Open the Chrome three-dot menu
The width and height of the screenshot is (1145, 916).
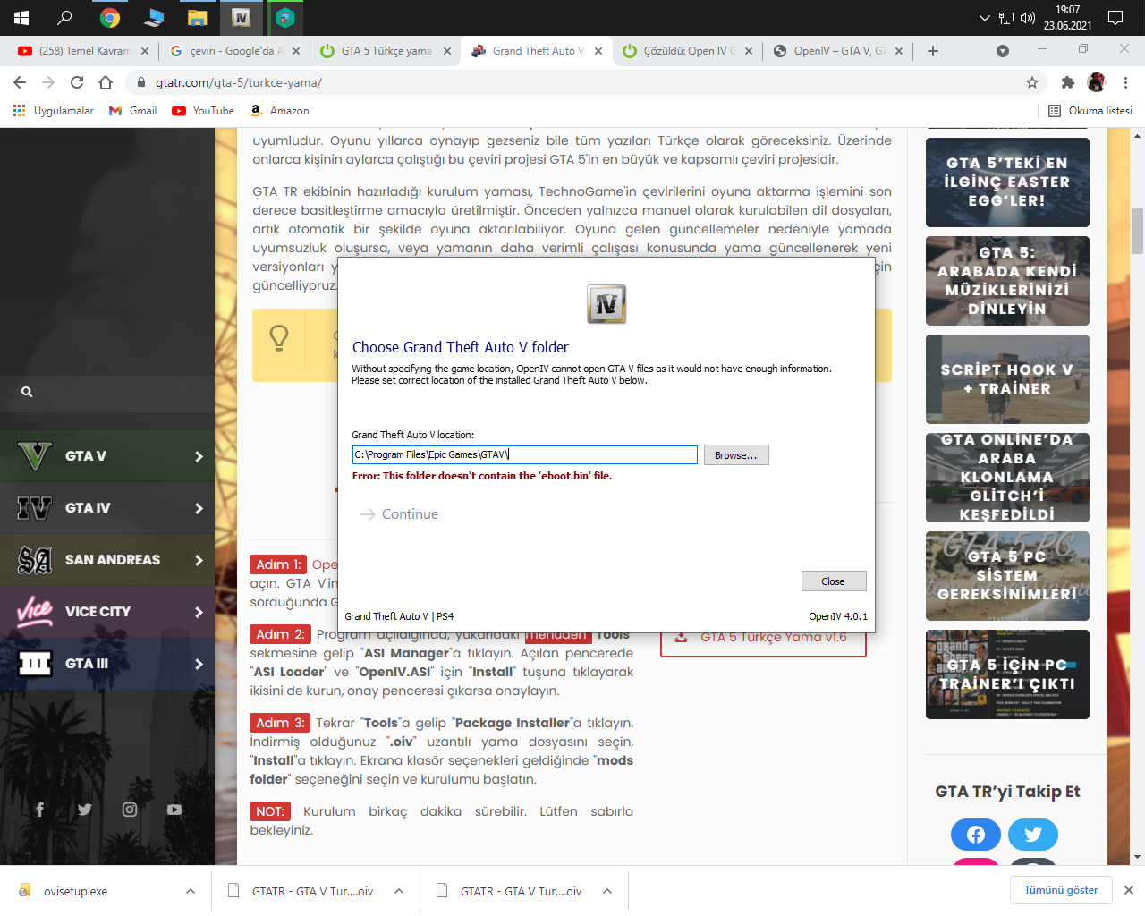(1125, 82)
